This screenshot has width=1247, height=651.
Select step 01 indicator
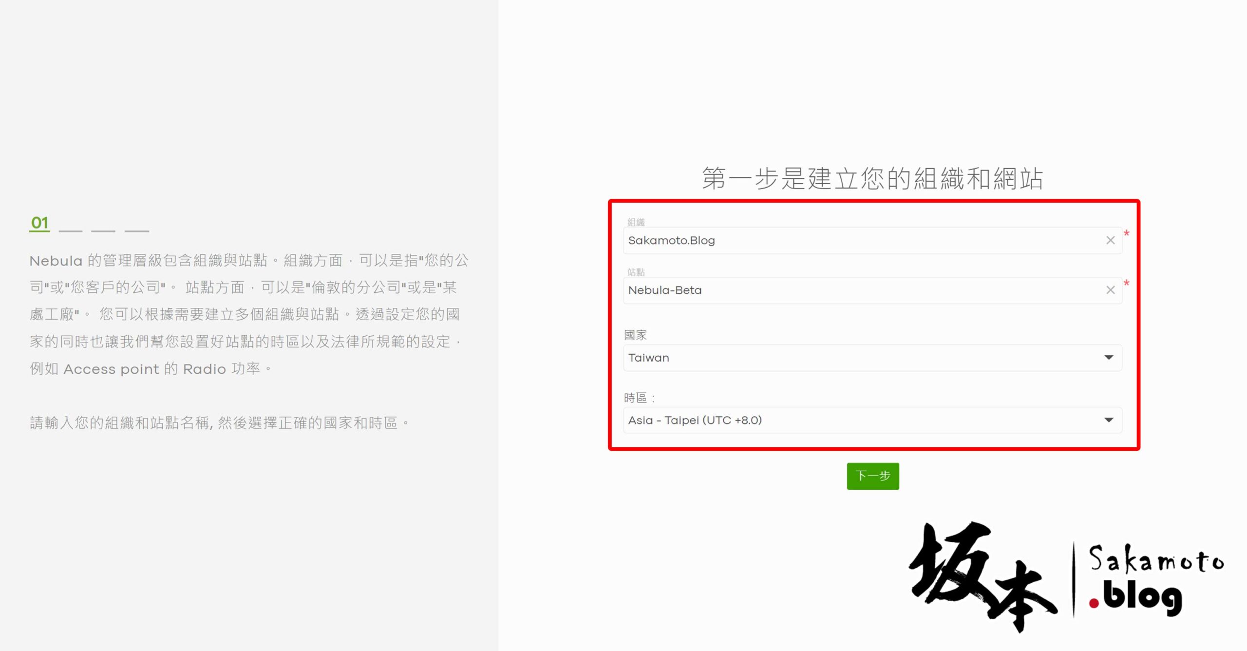point(39,223)
